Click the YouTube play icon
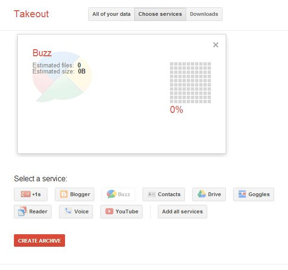288x270 pixels. [x=109, y=211]
